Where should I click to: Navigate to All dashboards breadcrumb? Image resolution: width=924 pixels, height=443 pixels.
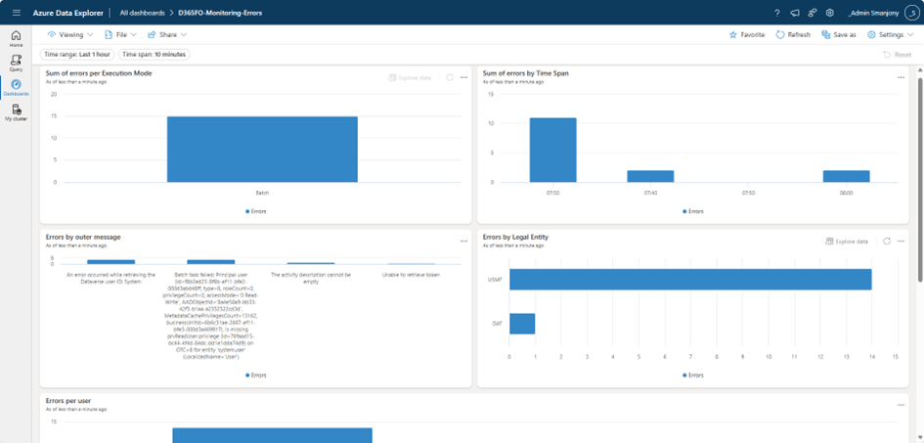click(142, 13)
